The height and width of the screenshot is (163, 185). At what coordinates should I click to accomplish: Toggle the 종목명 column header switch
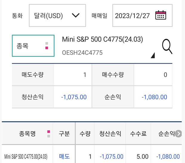point(49,134)
